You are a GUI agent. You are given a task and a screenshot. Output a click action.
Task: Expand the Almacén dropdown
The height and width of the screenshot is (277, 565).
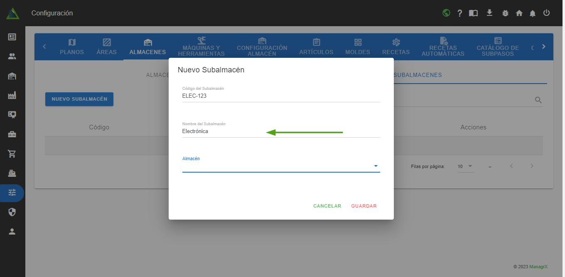tap(281, 166)
